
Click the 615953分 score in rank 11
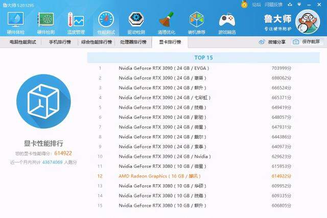tap(282, 166)
